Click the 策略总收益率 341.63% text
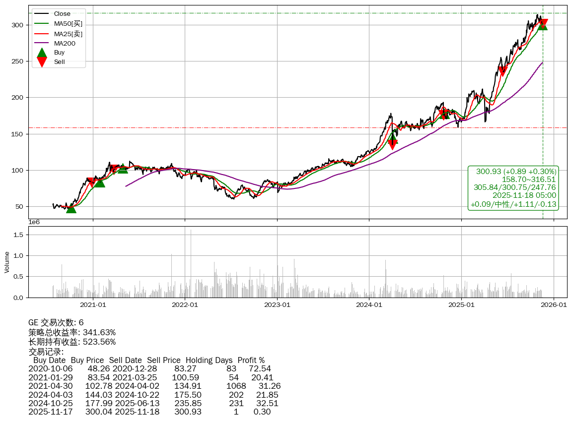 [x=72, y=332]
